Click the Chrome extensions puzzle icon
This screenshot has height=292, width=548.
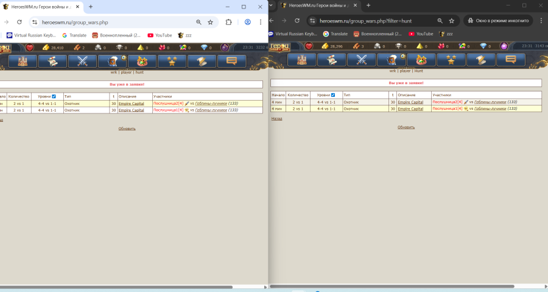[x=228, y=22]
